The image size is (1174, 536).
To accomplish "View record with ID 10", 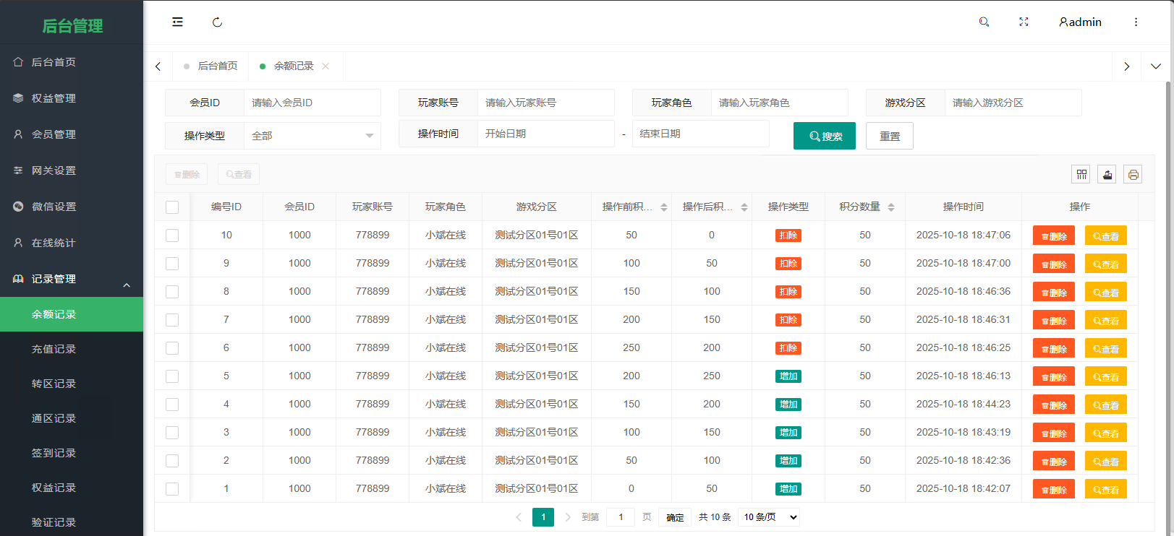I will (x=1106, y=236).
